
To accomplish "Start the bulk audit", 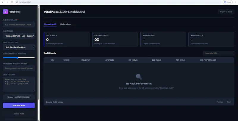I will click(19, 105).
